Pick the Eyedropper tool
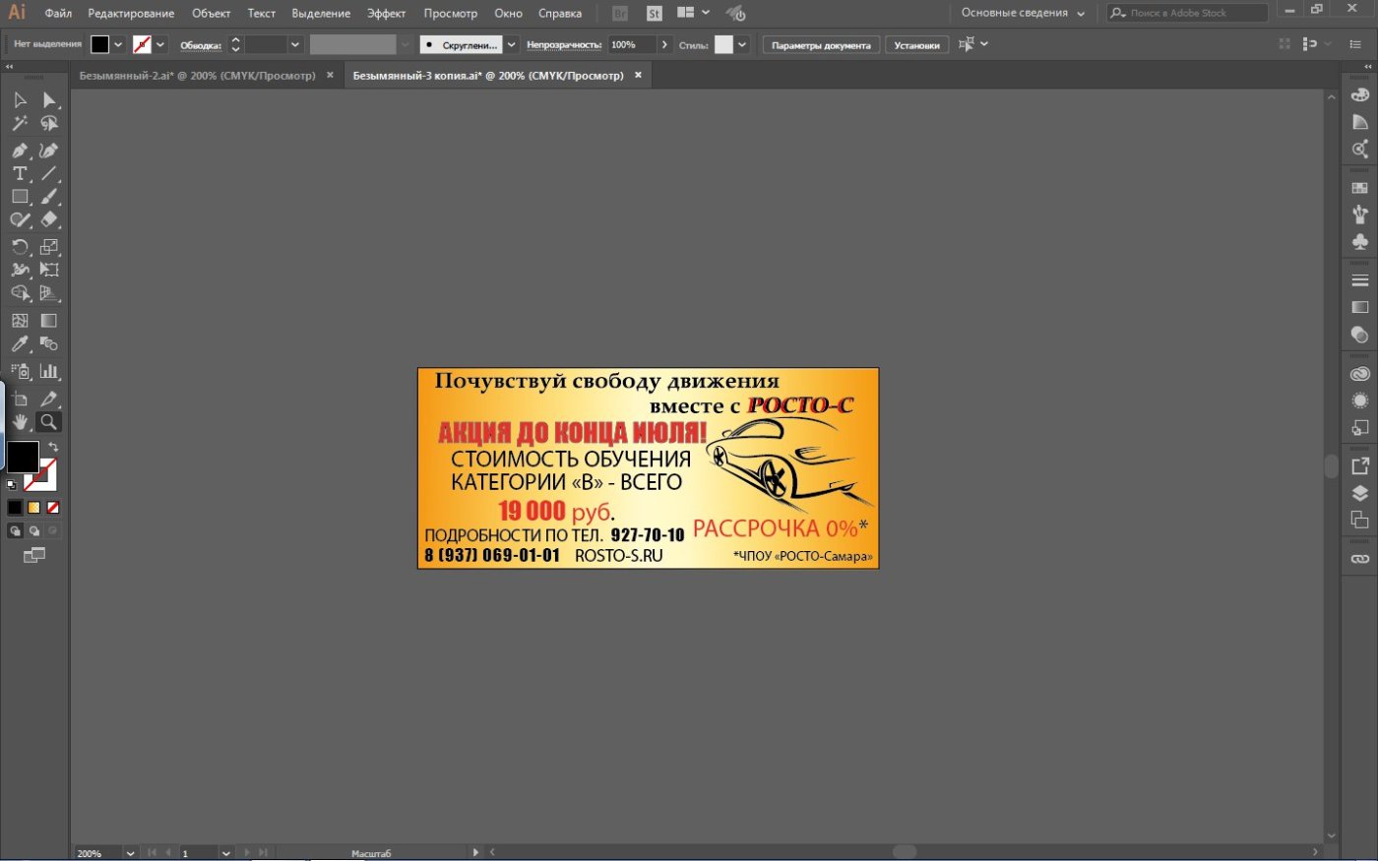Image resolution: width=1378 pixels, height=861 pixels. click(20, 344)
